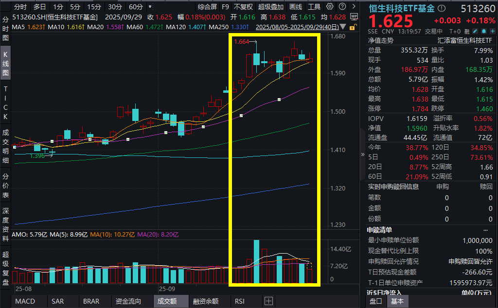Expand more period options after 60分
The image size is (498, 308).
pyautogui.click(x=149, y=7)
